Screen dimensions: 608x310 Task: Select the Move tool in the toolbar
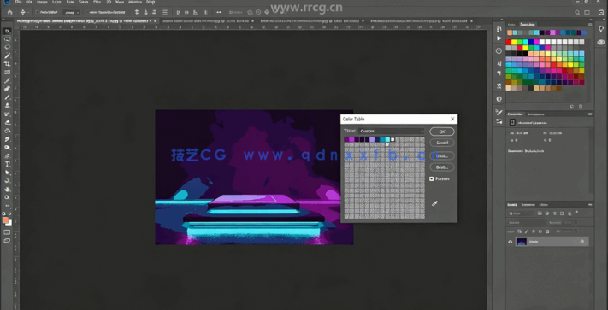click(x=7, y=31)
